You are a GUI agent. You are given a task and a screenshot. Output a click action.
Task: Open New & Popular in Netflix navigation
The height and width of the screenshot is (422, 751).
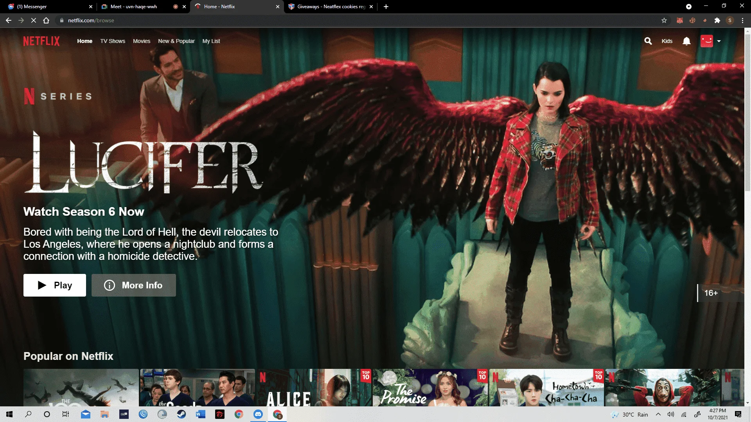point(176,41)
